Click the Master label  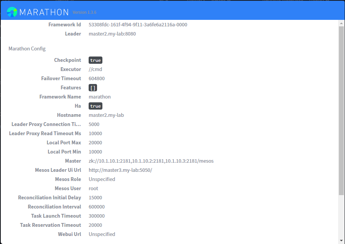pyautogui.click(x=73, y=161)
